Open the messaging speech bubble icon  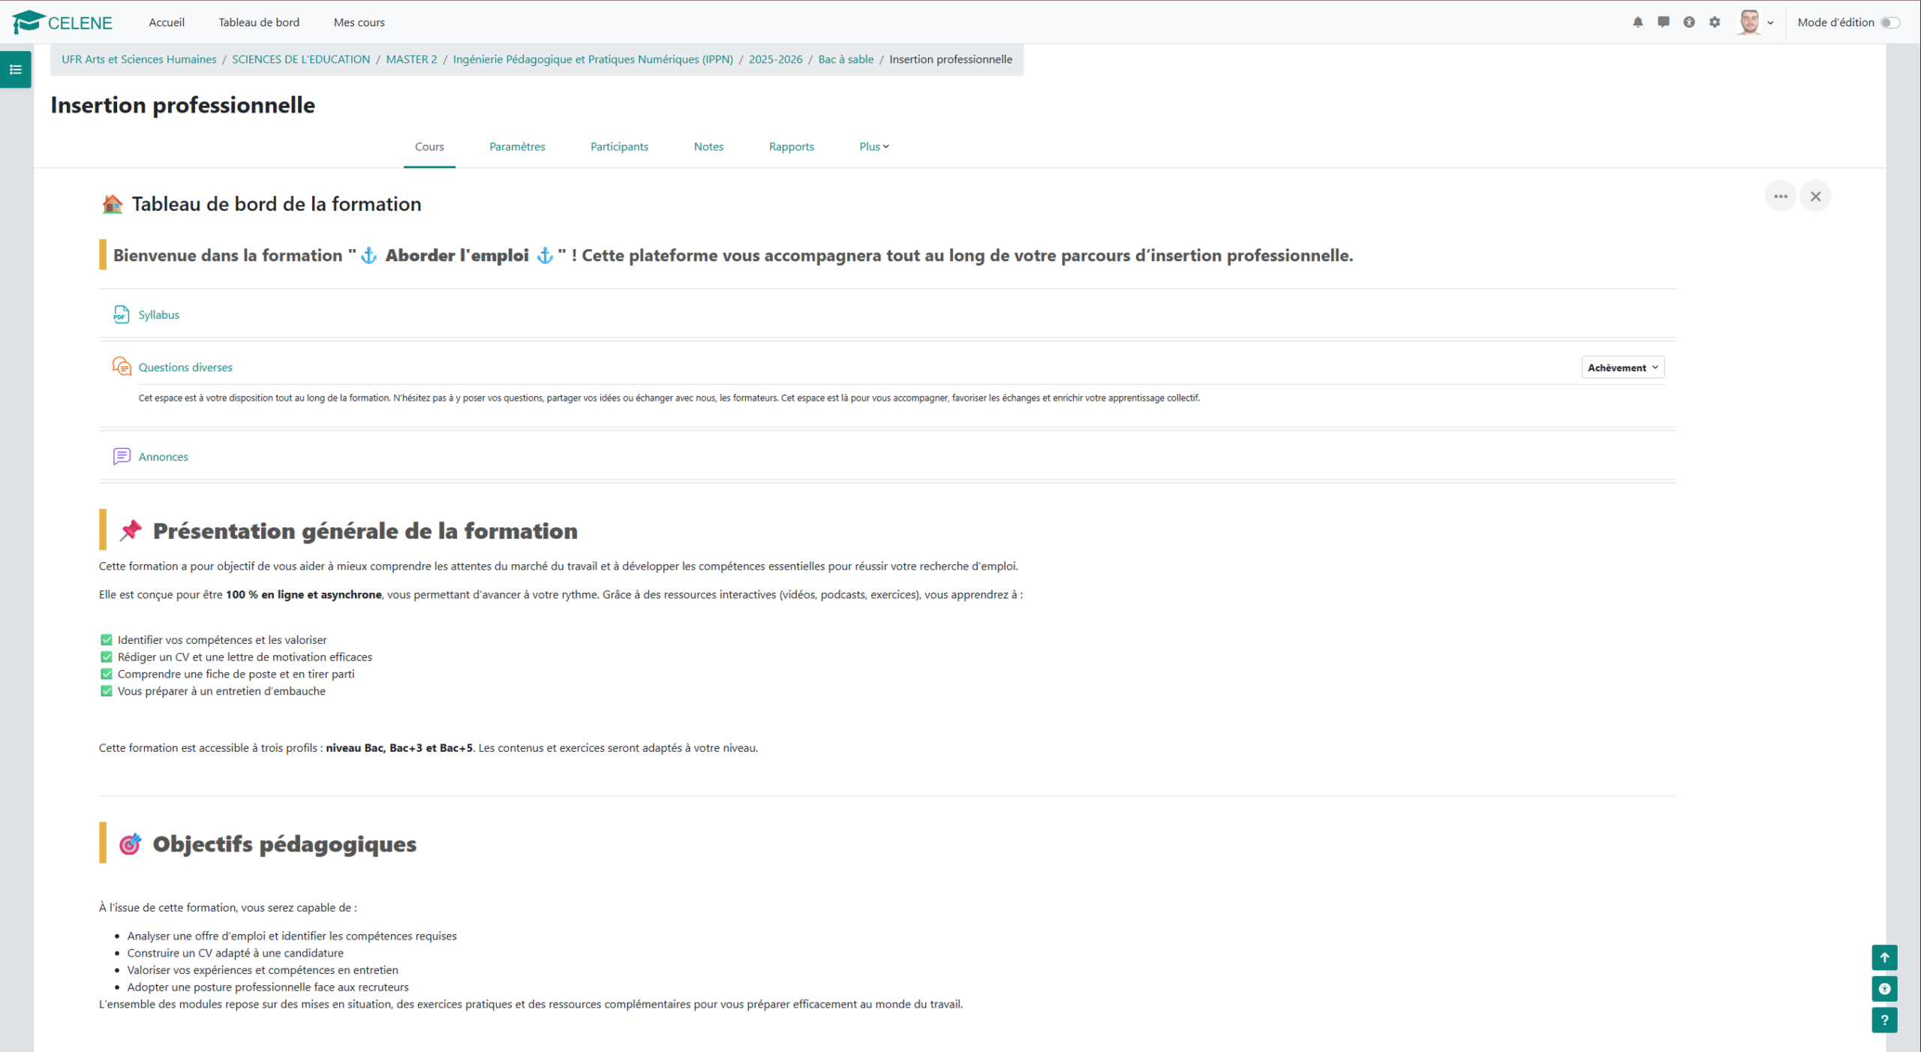coord(1663,23)
